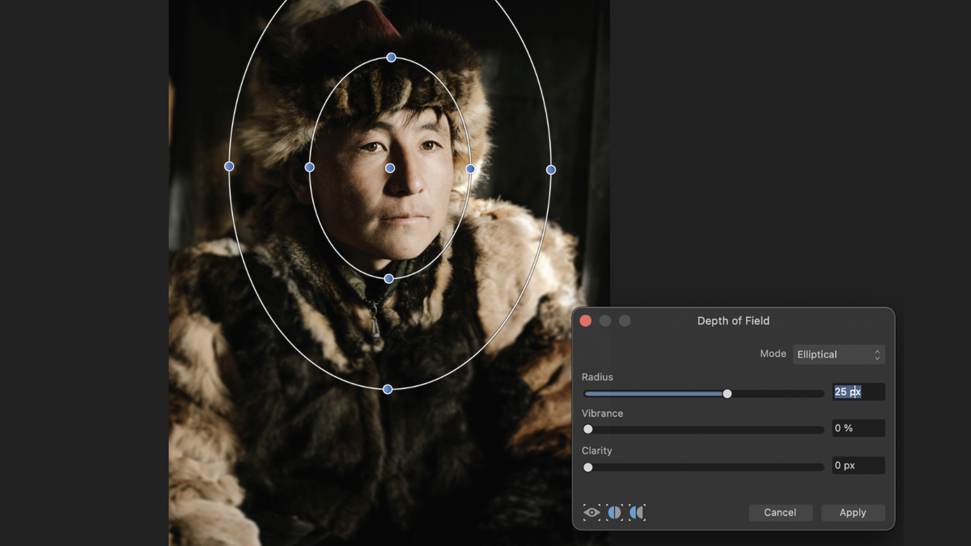Viewport: 971px width, 546px height.
Task: Cancel the Depth of Field adjustment
Action: tap(780, 512)
